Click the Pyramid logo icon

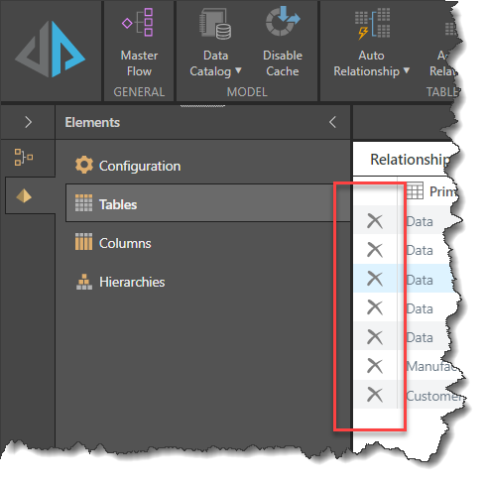point(51,49)
